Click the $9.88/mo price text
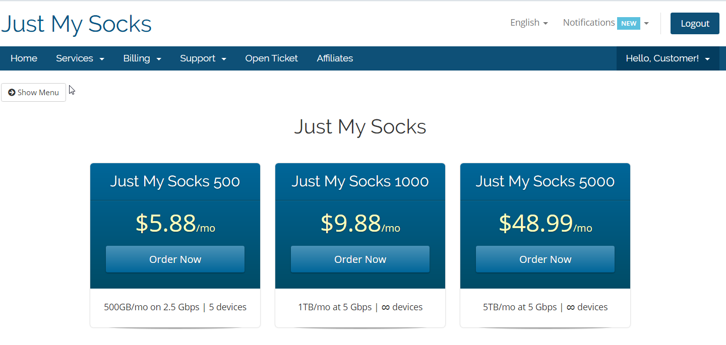726x345 pixels. [360, 224]
